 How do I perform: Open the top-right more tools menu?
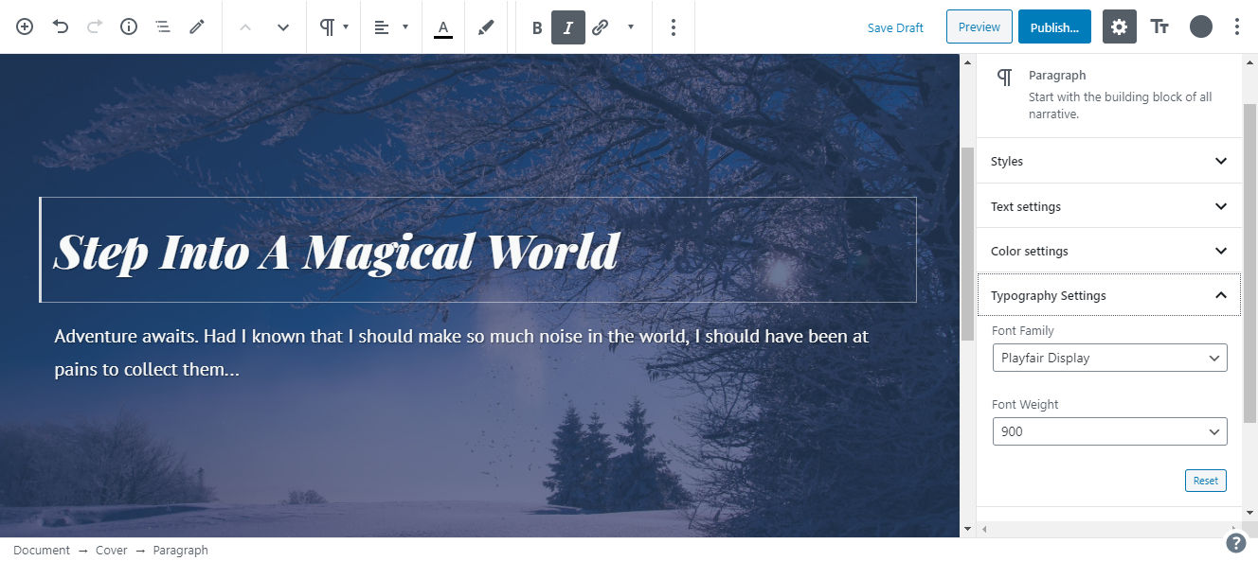[x=1238, y=26]
